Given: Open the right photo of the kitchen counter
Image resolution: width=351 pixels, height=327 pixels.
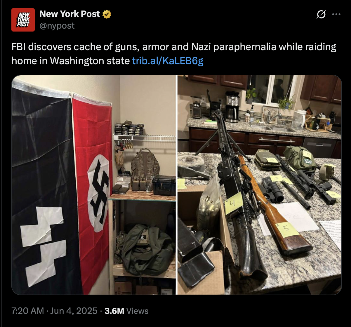Looking at the screenshot, I should [x=259, y=185].
